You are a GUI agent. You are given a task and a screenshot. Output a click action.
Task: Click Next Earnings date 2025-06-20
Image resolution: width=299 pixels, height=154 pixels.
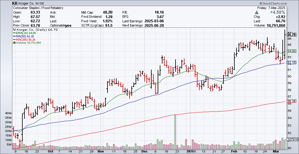click(x=154, y=26)
